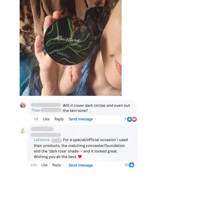
Task: Like the 22h old comment
Action: (x=45, y=165)
